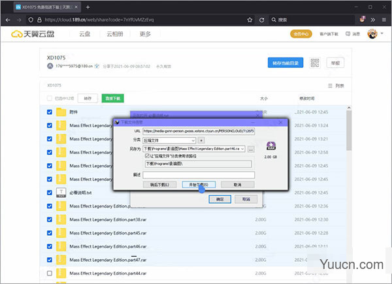392x284 pixels.
Task: Toggle the 让"压缩文件"分类使用该路径 checkbox
Action: [x=147, y=156]
